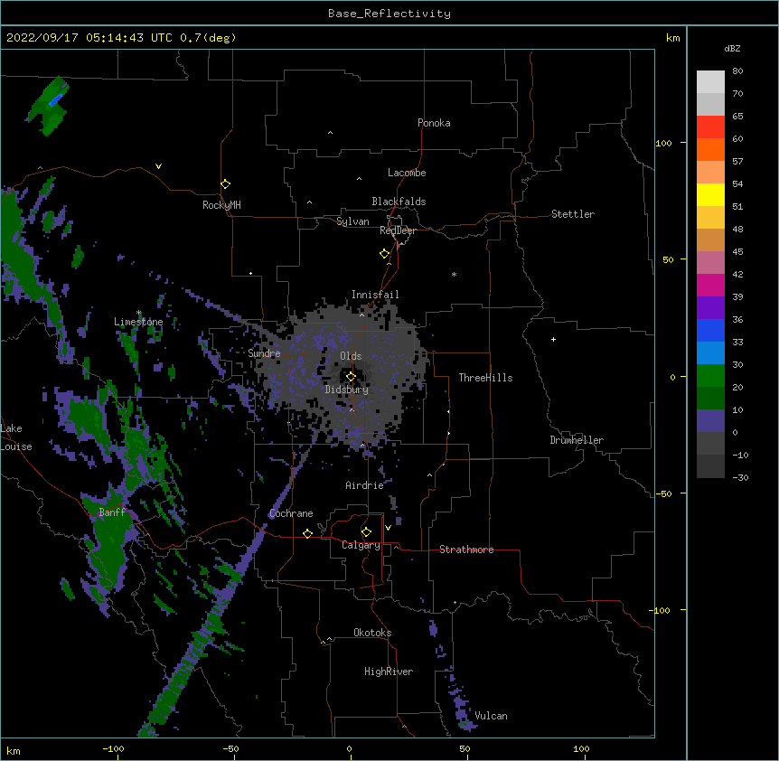
Task: Click the dBZ legend heading
Action: coord(732,48)
